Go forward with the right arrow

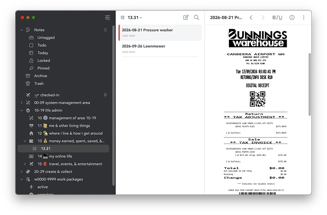(x=263, y=18)
